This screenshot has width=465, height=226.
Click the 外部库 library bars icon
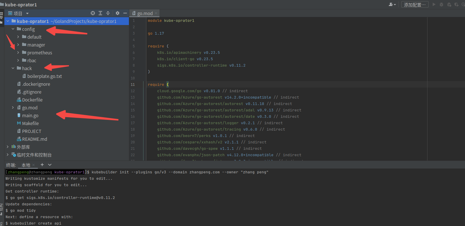point(14,147)
